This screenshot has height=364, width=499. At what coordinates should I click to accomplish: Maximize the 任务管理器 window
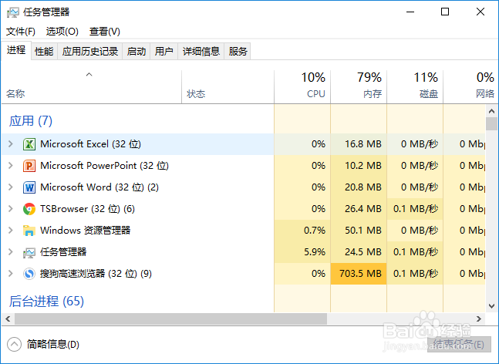445,12
